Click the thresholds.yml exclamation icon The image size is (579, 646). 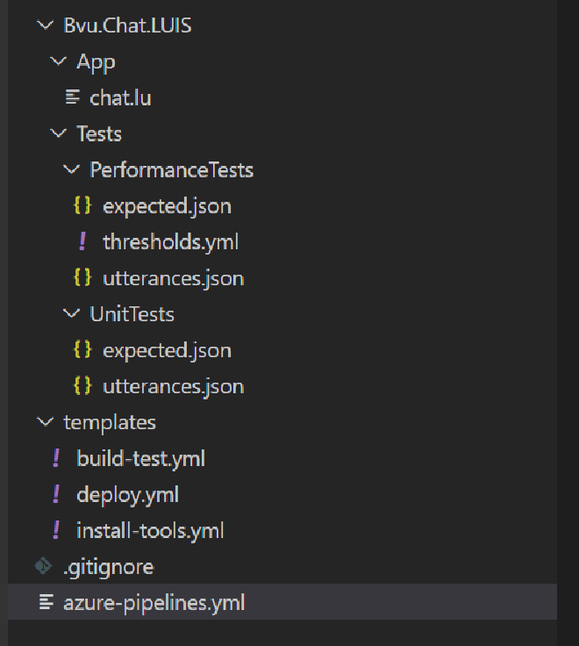point(83,241)
